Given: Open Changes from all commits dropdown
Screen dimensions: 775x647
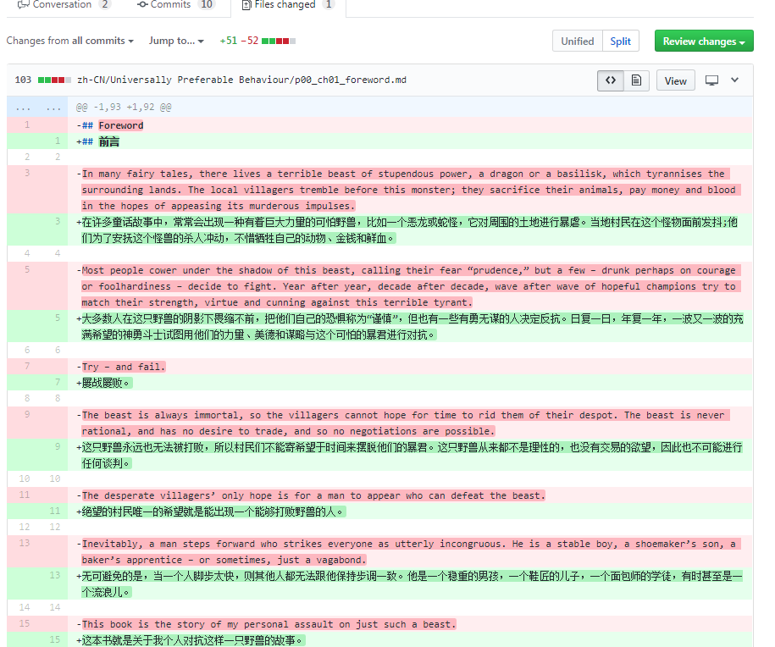Looking at the screenshot, I should [x=69, y=41].
